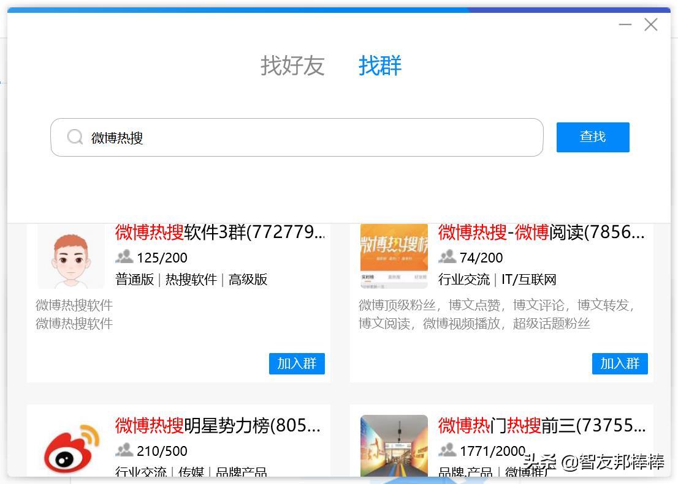Open group title 微博热搜软件3群
The height and width of the screenshot is (484, 678).
coord(219,233)
